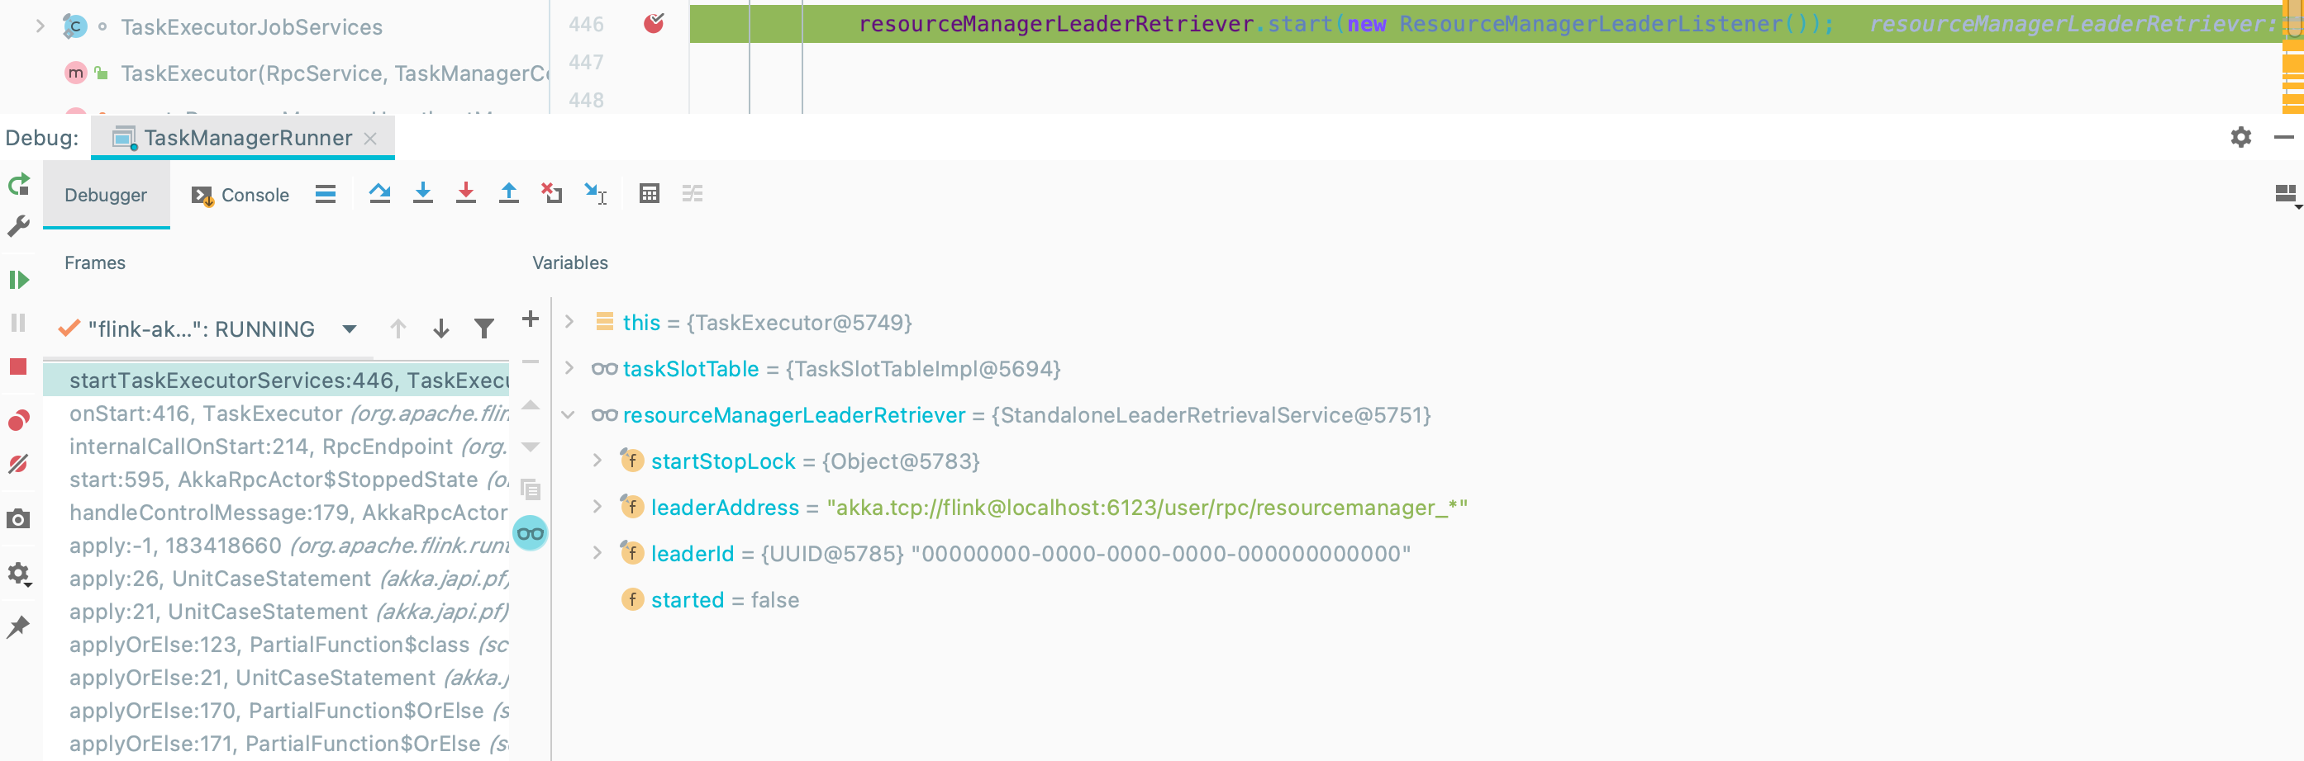Open Evaluate Expression calculator icon
This screenshot has width=2304, height=761.
pos(650,193)
